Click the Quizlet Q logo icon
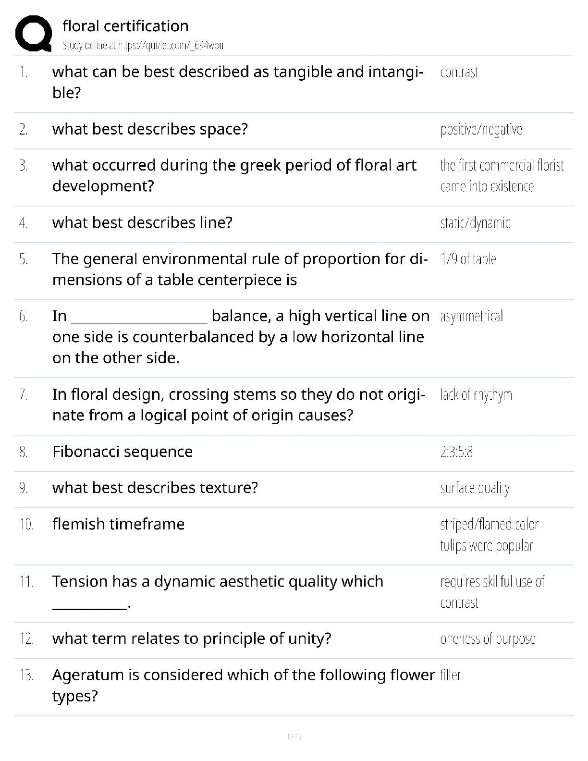The height and width of the screenshot is (761, 588). pos(34,33)
